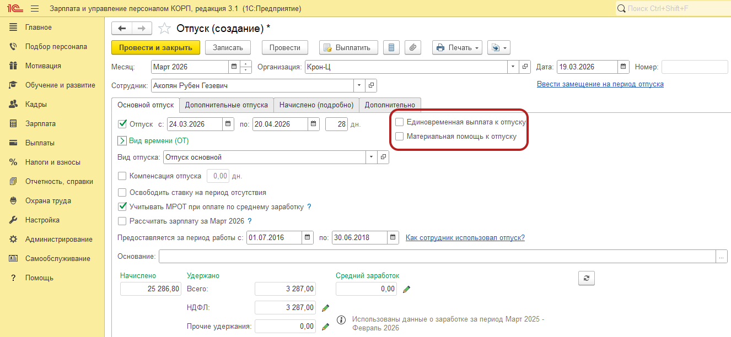Expand the Вид времени (ОТ) section
Viewport: 731px width, 337px height.
tap(122, 140)
